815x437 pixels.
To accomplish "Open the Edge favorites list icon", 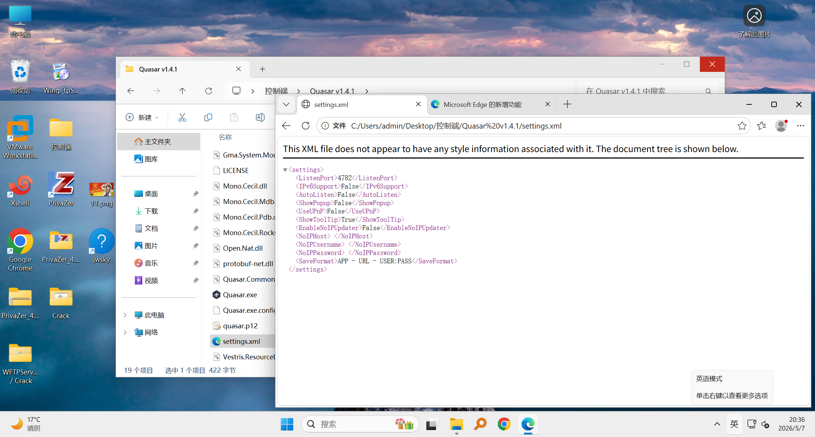I will tap(762, 126).
